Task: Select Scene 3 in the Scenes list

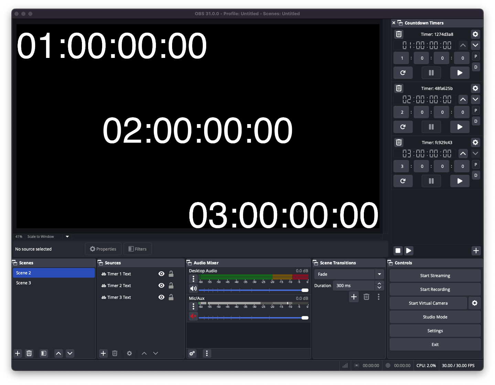Action: 23,283
